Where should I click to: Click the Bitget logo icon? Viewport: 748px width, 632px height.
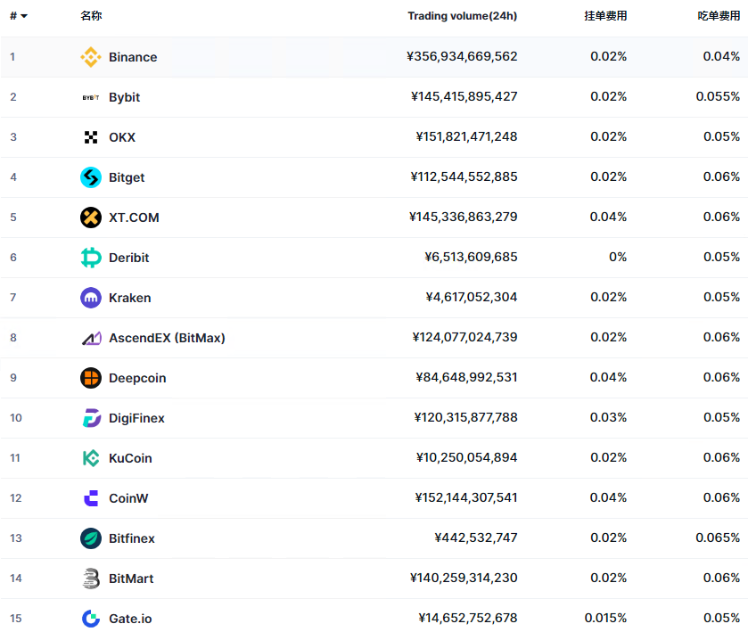coord(91,177)
